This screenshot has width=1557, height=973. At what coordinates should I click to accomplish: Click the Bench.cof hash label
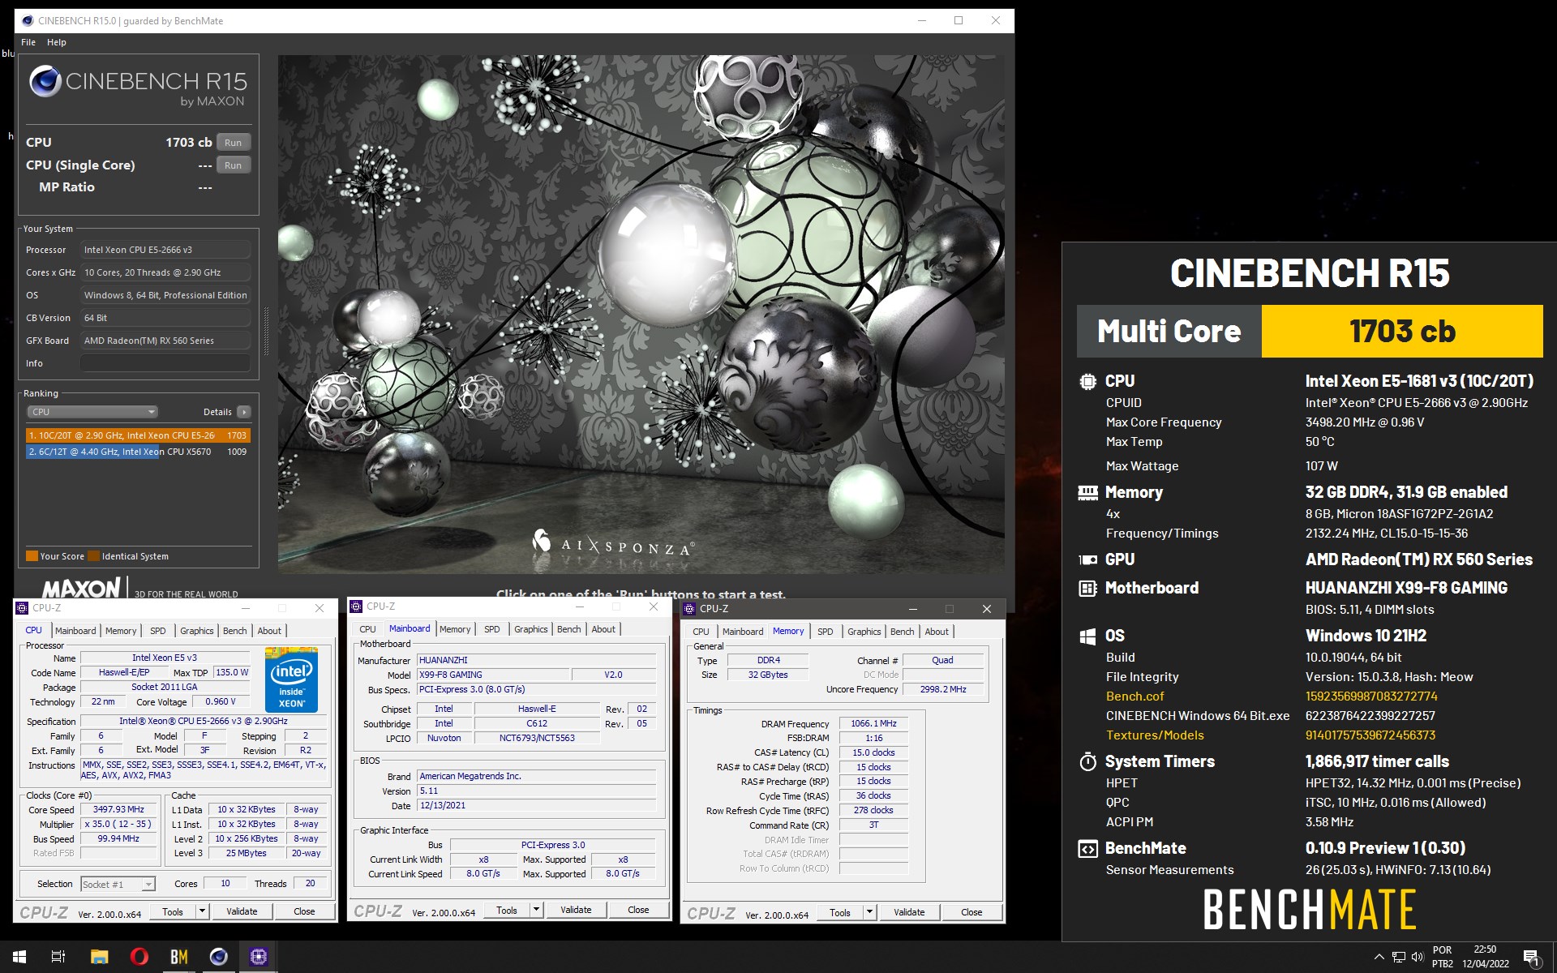[x=1135, y=697]
